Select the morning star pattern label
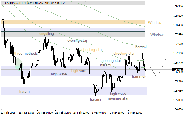Image resolution: width=183 pixels, height=116 pixels. pos(118,98)
